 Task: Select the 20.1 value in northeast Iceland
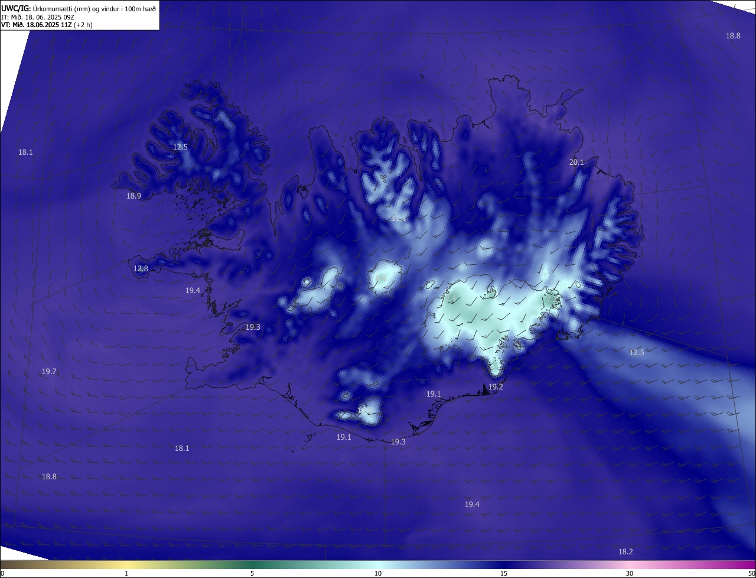[x=576, y=163]
